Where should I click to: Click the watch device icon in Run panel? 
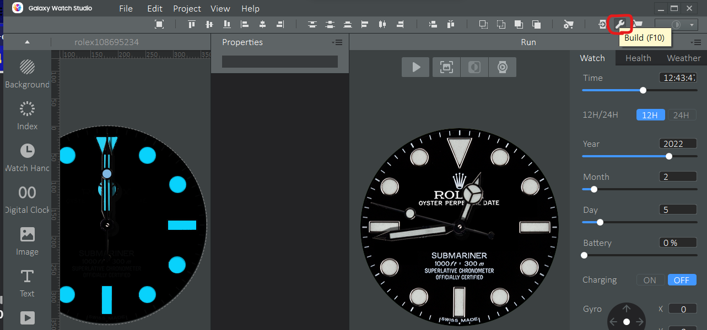(502, 67)
